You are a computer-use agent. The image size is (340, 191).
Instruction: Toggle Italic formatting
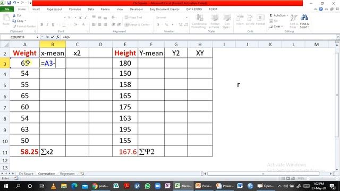click(47, 25)
